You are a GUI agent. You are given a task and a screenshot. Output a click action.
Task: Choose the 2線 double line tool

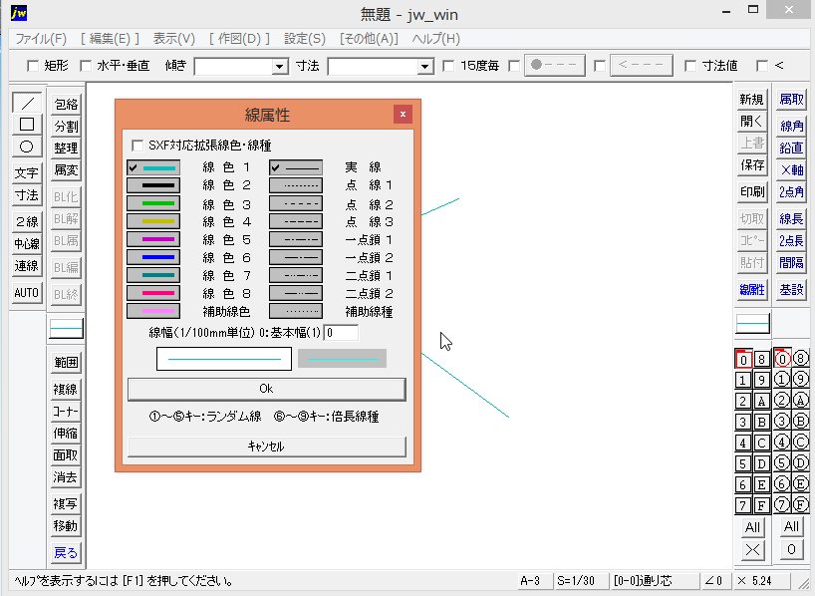(27, 221)
